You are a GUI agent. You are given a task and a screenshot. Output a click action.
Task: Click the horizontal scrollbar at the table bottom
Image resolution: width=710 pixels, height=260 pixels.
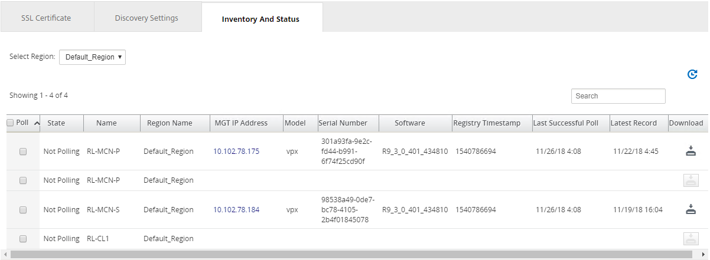tap(353, 255)
